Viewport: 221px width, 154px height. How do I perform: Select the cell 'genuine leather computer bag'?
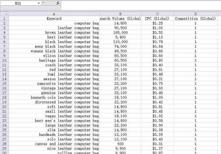54,93
